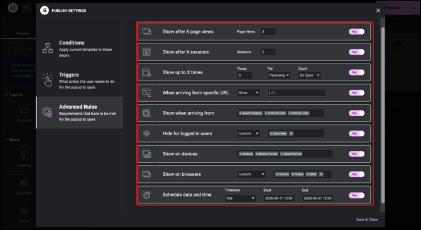Click the Publish button behind dialog
This screenshot has height=230, width=421.
pos(392,8)
